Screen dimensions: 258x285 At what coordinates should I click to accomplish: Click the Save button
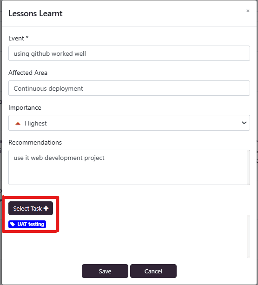(105, 271)
